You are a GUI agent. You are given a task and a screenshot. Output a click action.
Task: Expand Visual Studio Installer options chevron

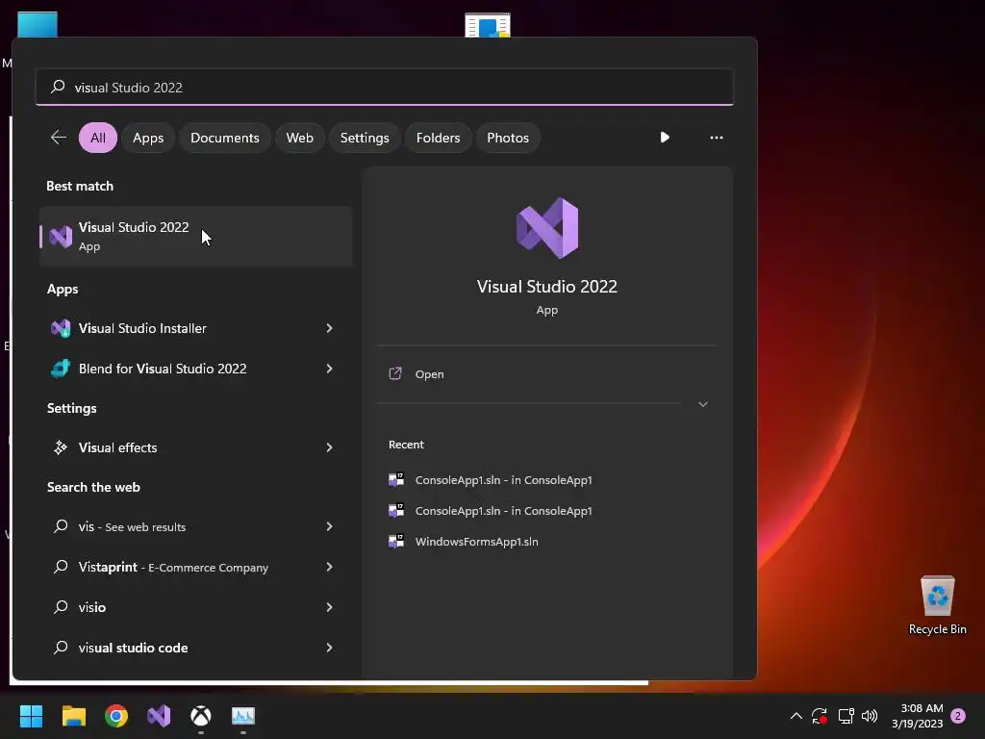[x=329, y=328]
